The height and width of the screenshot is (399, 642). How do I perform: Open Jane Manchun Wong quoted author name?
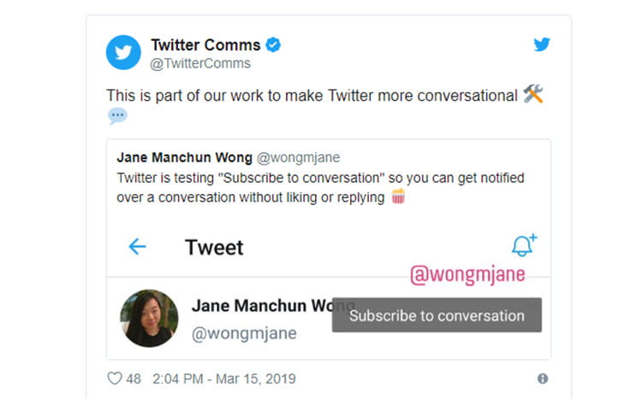tap(184, 157)
